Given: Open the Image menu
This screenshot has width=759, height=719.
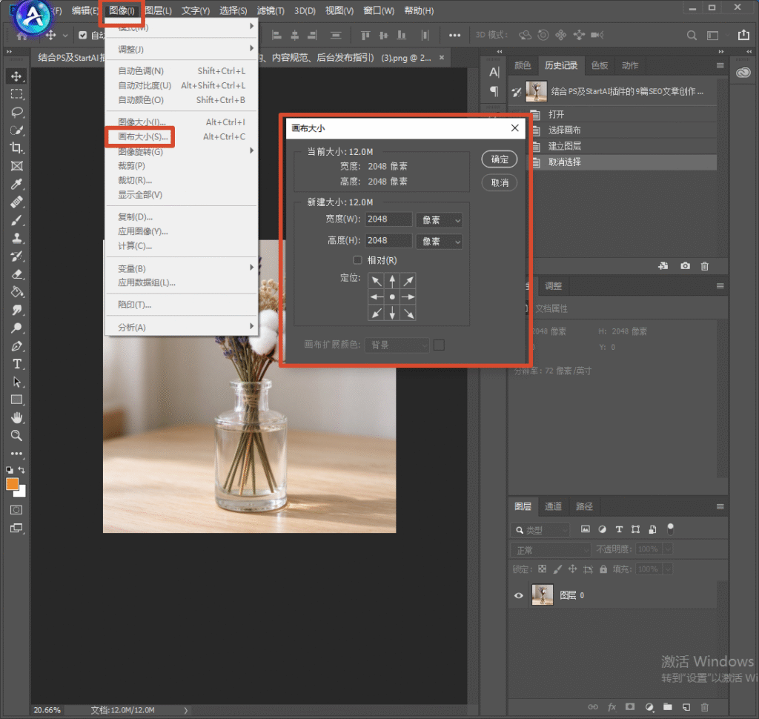Looking at the screenshot, I should [122, 10].
